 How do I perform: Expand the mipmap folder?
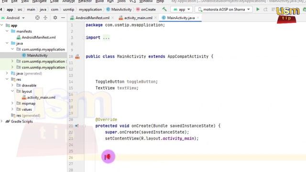(12, 103)
